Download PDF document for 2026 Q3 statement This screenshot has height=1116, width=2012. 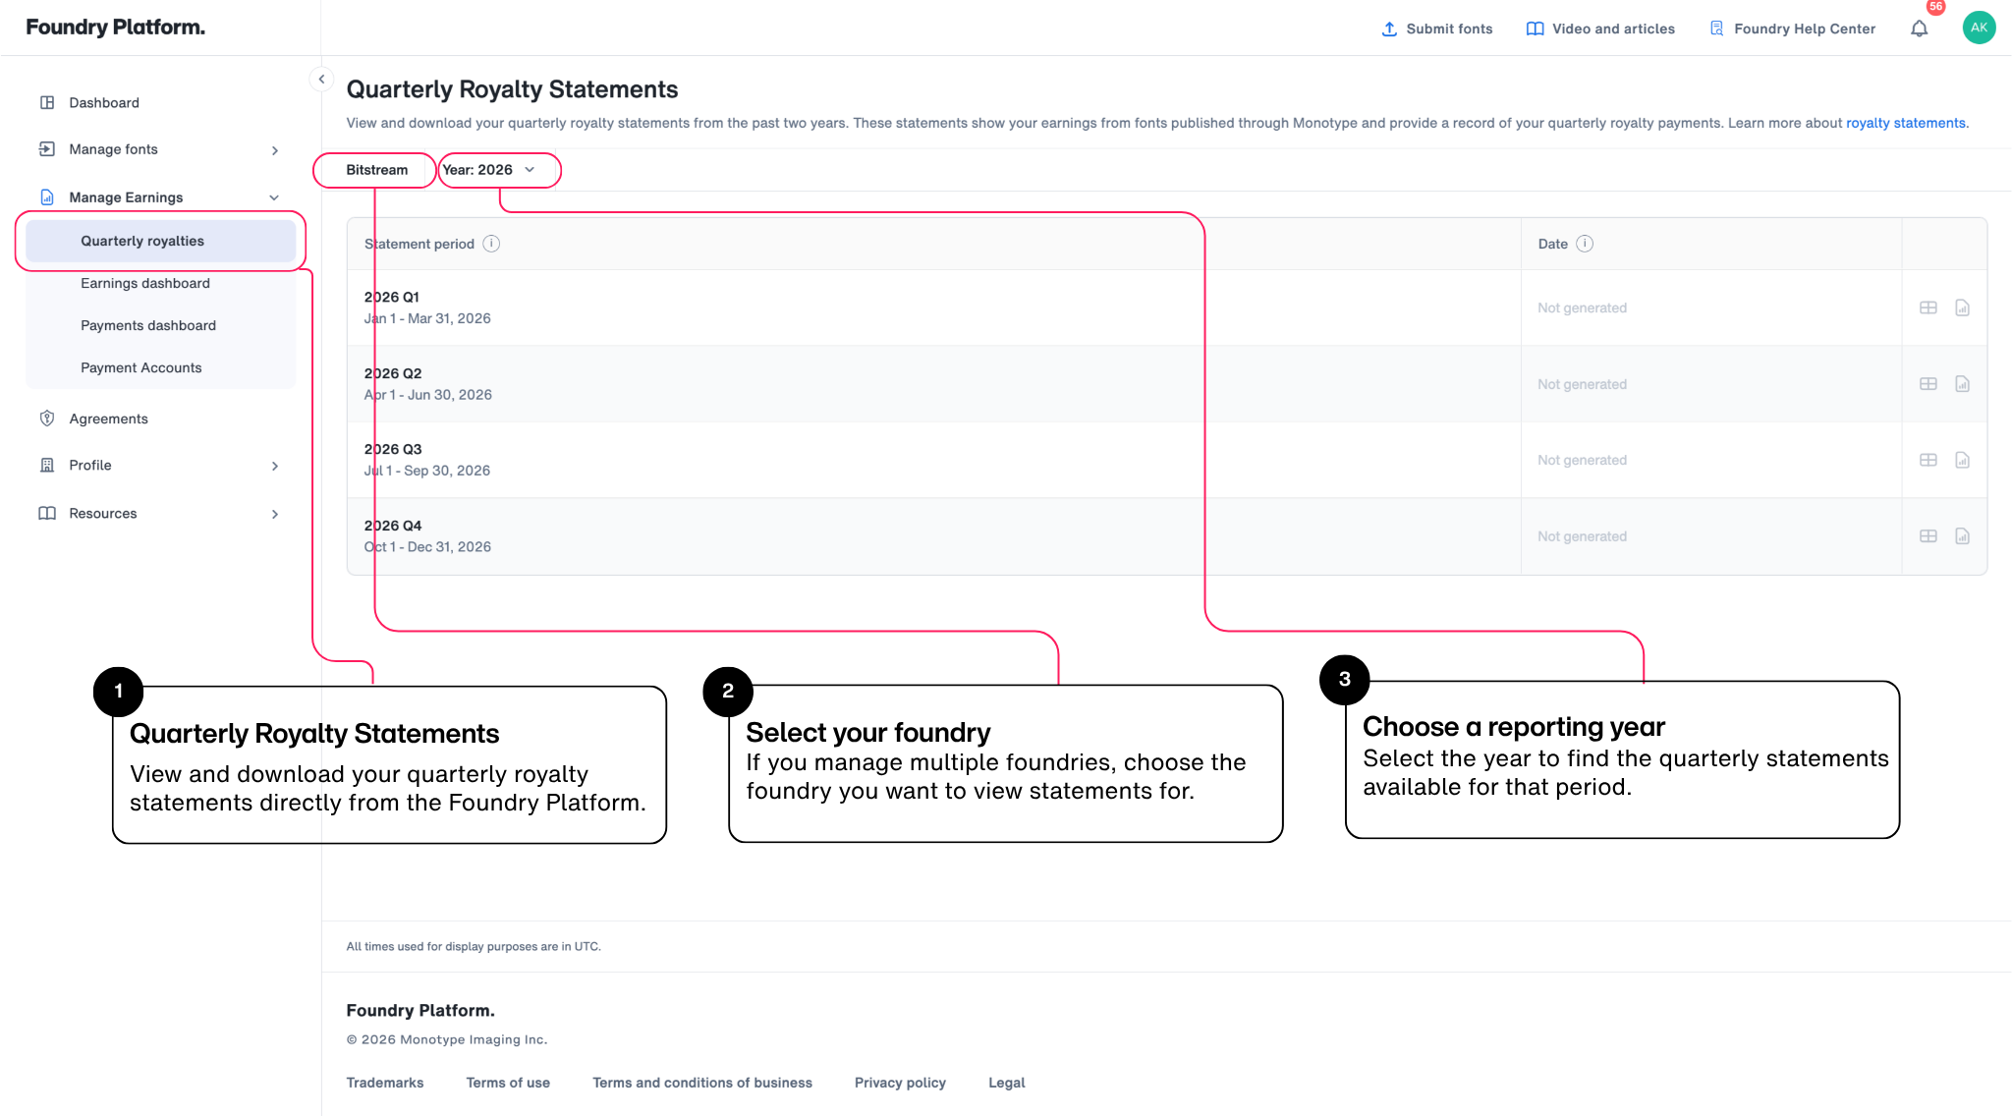pos(1962,460)
